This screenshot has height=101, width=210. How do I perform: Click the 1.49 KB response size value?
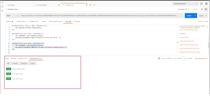[x=190, y=58]
